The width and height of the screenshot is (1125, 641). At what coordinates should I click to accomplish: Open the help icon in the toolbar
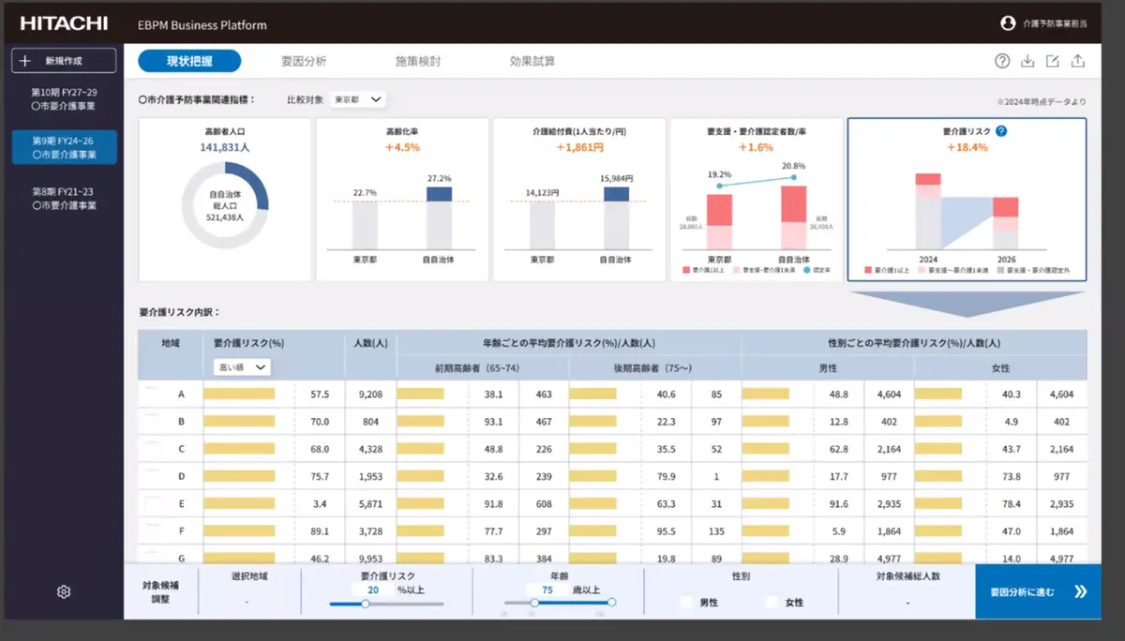[1002, 62]
